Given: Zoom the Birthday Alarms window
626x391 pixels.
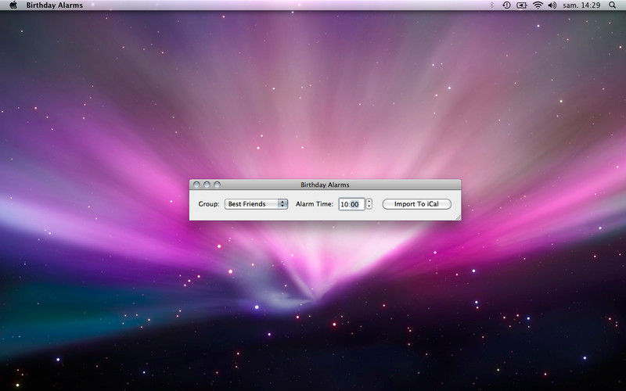Looking at the screenshot, I should click(218, 185).
